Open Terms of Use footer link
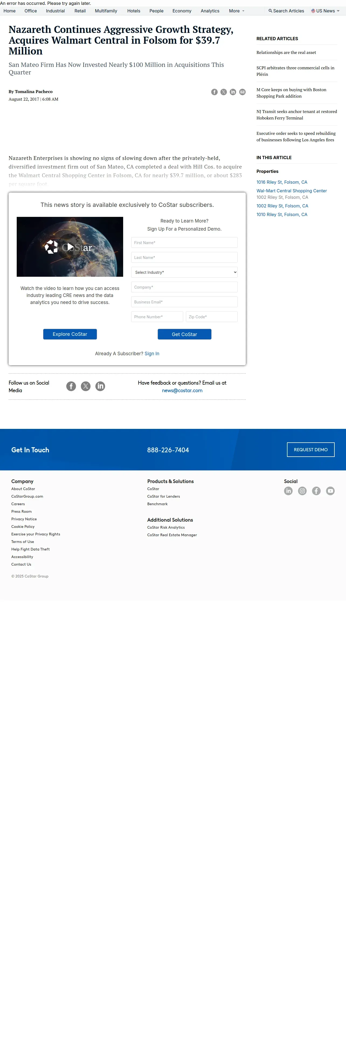 pos(23,542)
